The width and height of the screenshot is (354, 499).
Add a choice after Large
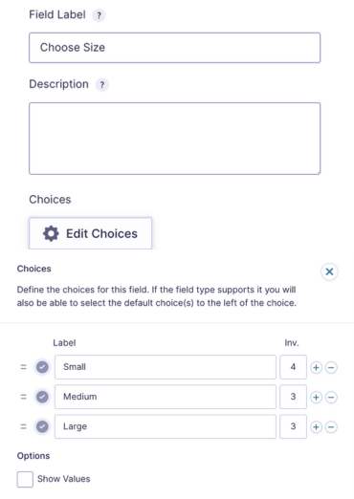(316, 427)
